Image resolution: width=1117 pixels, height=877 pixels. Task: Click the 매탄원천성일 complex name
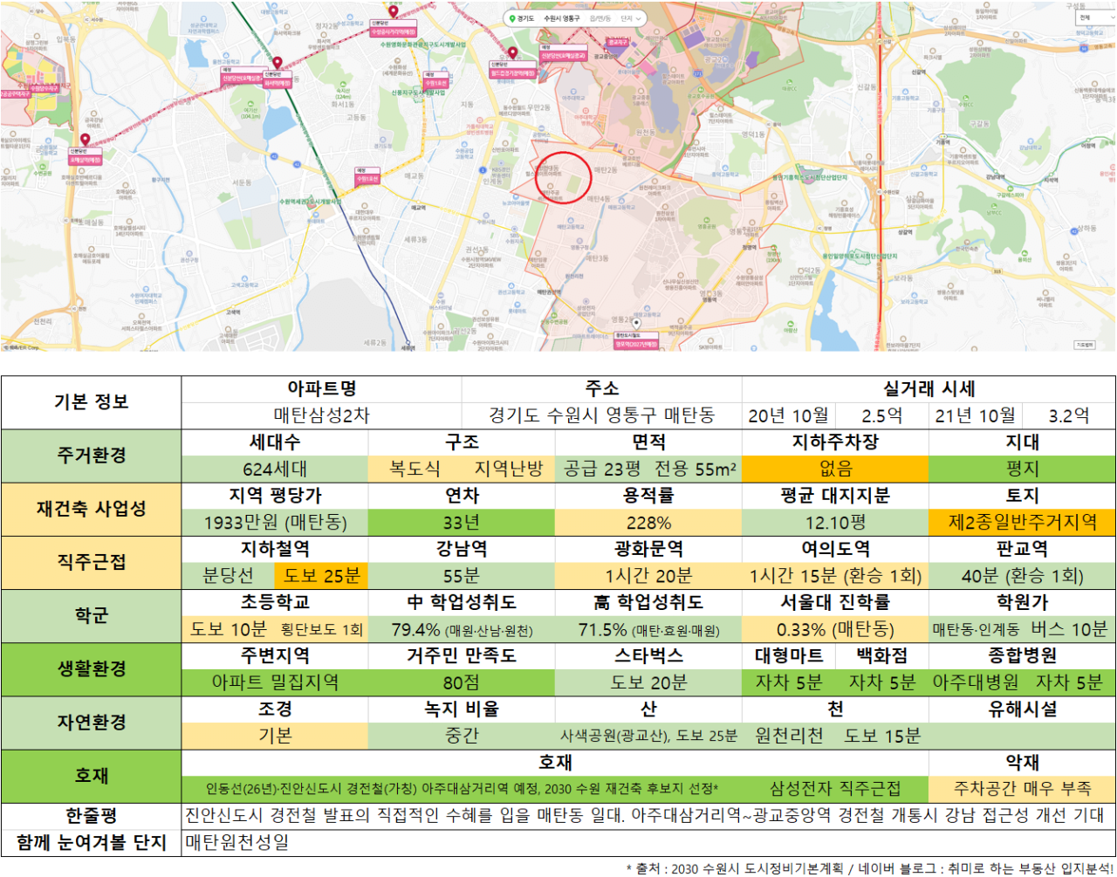point(237,843)
